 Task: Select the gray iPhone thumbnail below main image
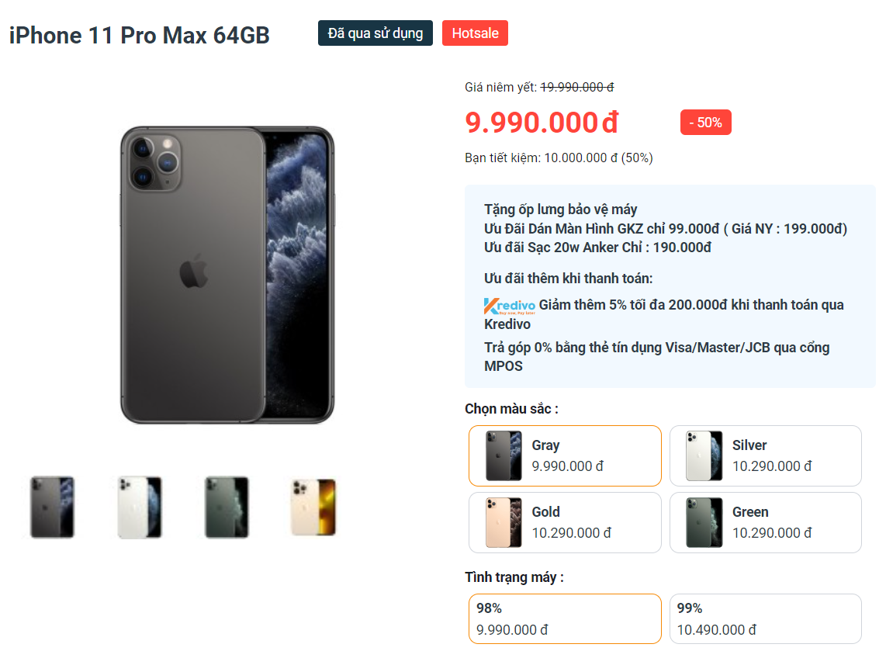[52, 507]
